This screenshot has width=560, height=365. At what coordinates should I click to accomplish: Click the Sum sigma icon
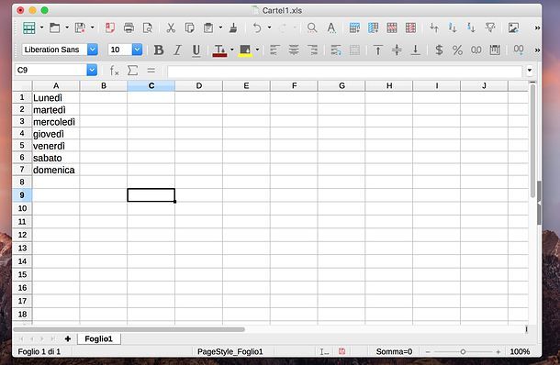[132, 71]
